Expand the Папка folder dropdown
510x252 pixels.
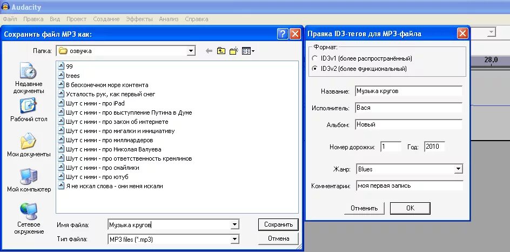(191, 51)
